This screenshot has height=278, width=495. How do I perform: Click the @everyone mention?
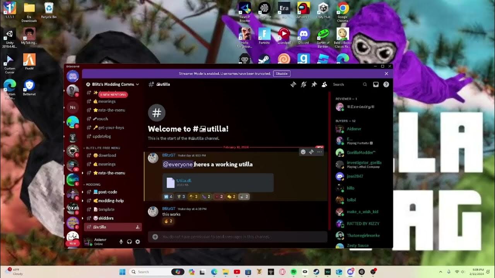click(178, 164)
